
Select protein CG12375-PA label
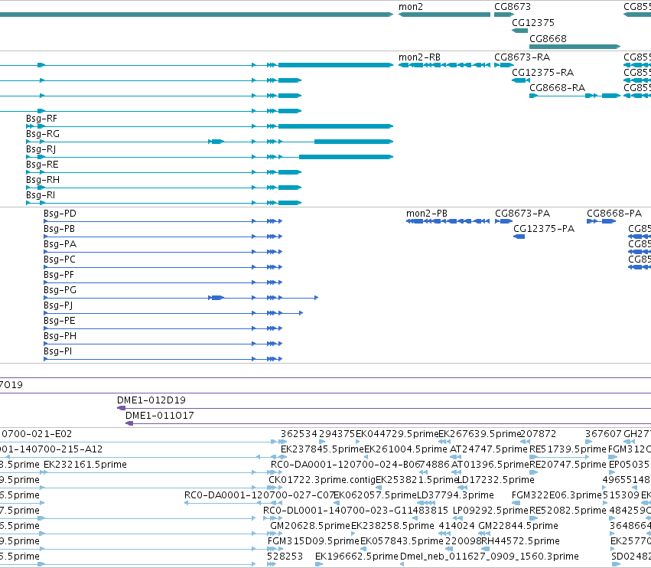(544, 229)
